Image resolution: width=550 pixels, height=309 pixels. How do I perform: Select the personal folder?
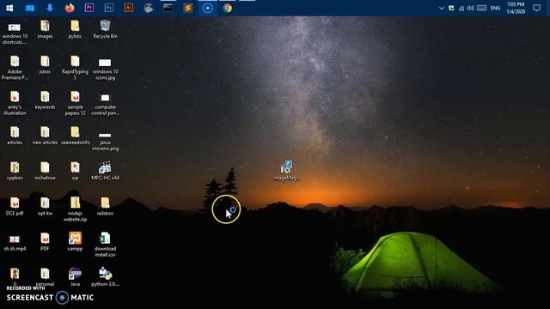pos(45,277)
